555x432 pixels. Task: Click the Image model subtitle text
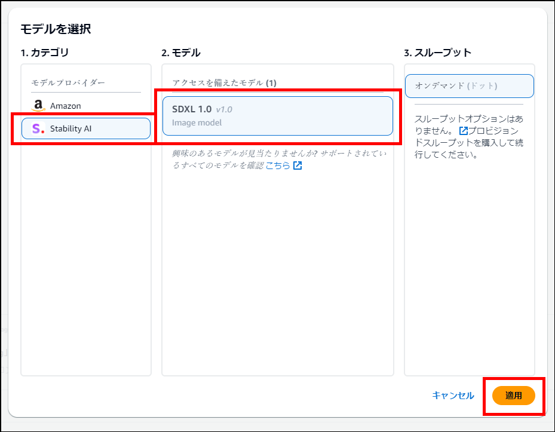click(x=197, y=122)
